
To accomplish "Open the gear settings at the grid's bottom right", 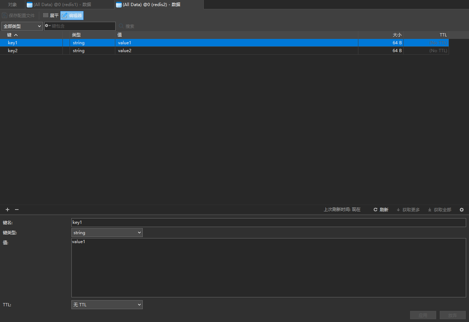I will (462, 210).
